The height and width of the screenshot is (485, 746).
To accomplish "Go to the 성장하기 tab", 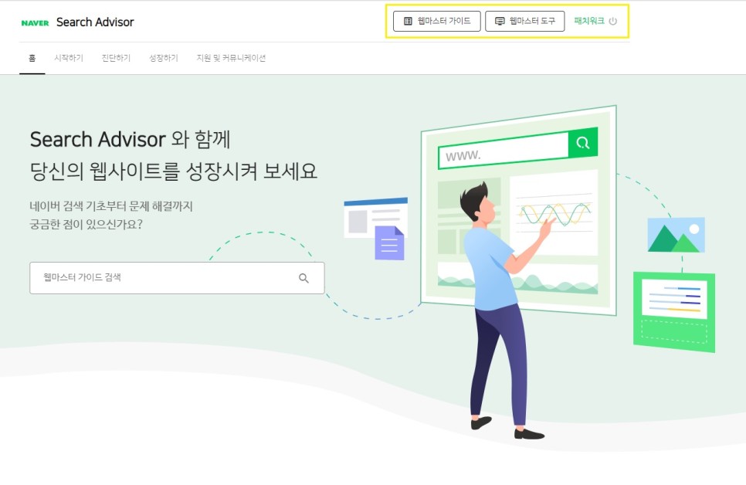I will [x=164, y=58].
